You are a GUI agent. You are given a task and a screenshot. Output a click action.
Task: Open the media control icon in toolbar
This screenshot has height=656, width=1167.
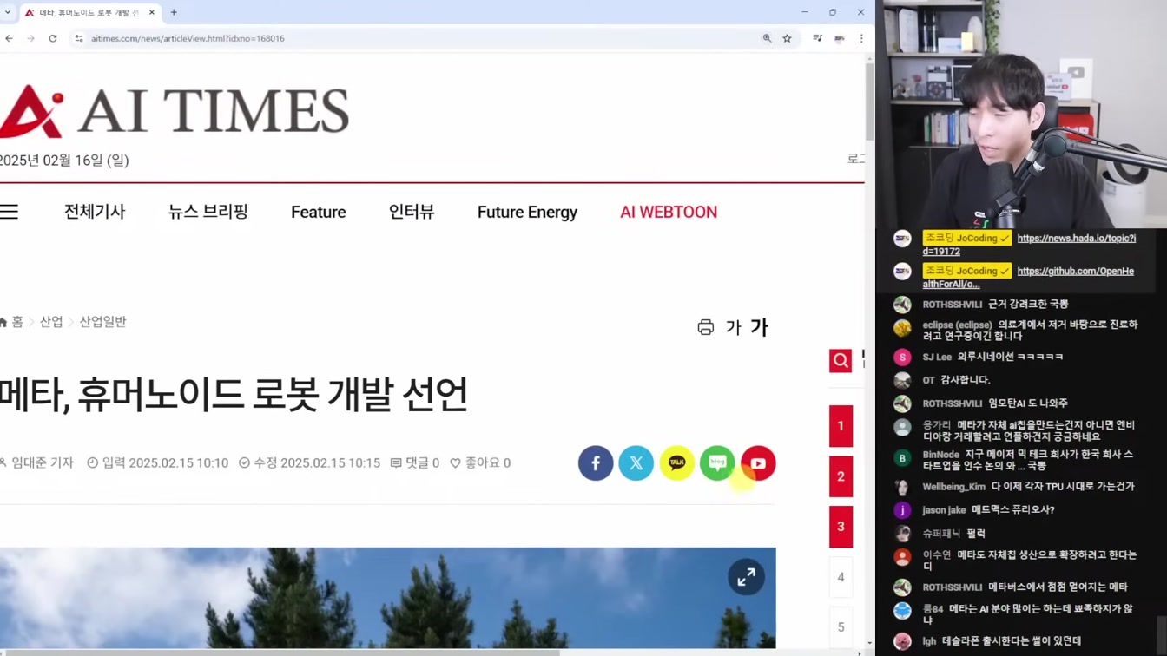pos(817,38)
